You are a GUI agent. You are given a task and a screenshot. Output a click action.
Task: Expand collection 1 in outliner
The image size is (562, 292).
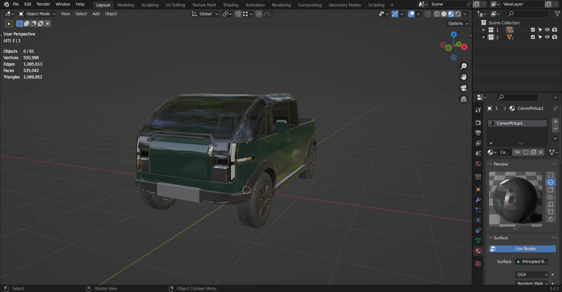click(484, 30)
